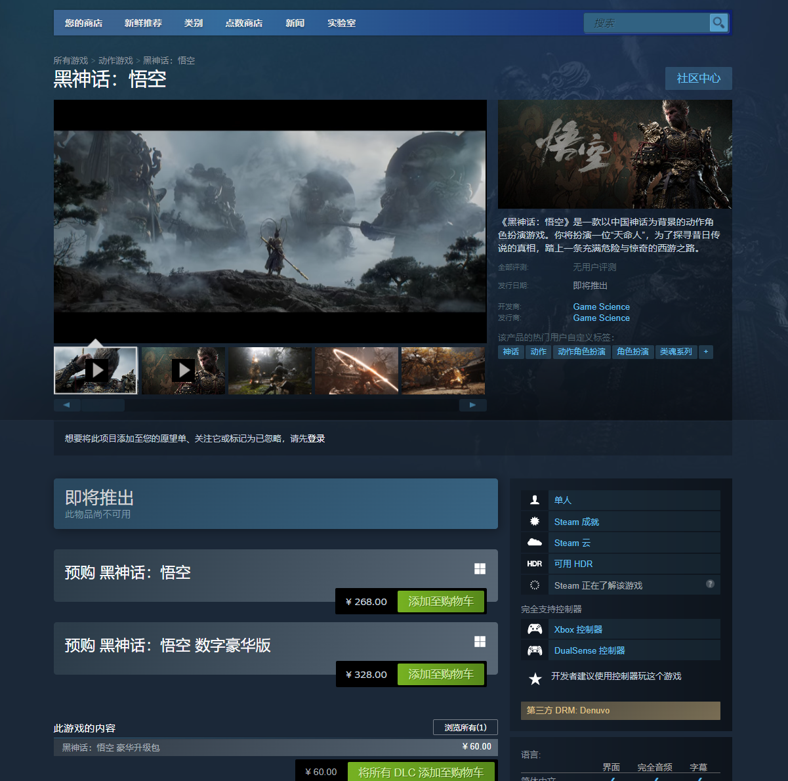The image size is (788, 781).
Task: Open 您的商店 menu
Action: (x=84, y=23)
